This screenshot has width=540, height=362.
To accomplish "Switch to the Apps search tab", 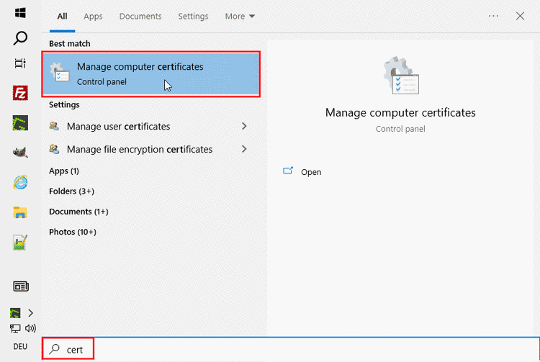I will 93,17.
